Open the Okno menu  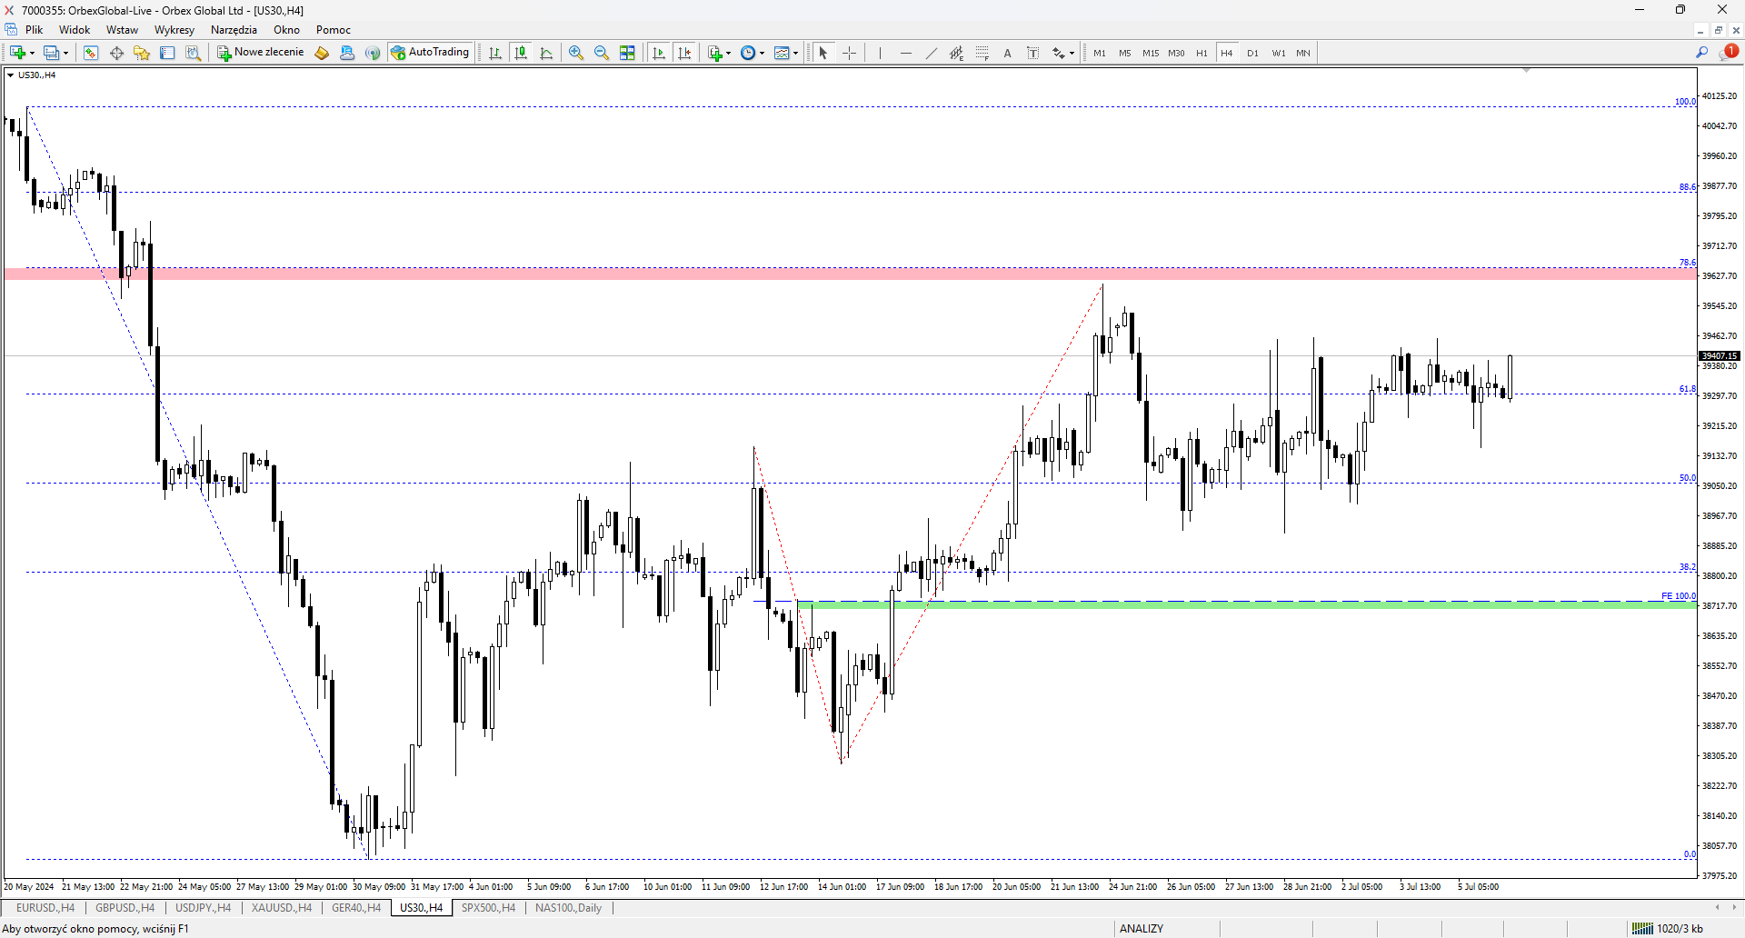(x=286, y=30)
